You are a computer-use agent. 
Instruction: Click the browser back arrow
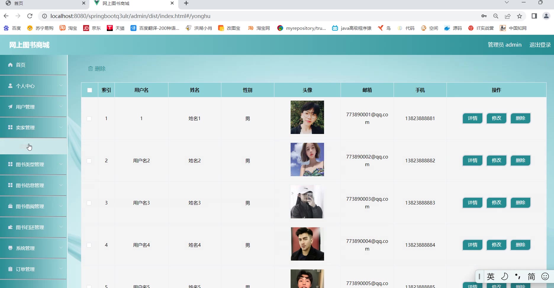point(6,16)
